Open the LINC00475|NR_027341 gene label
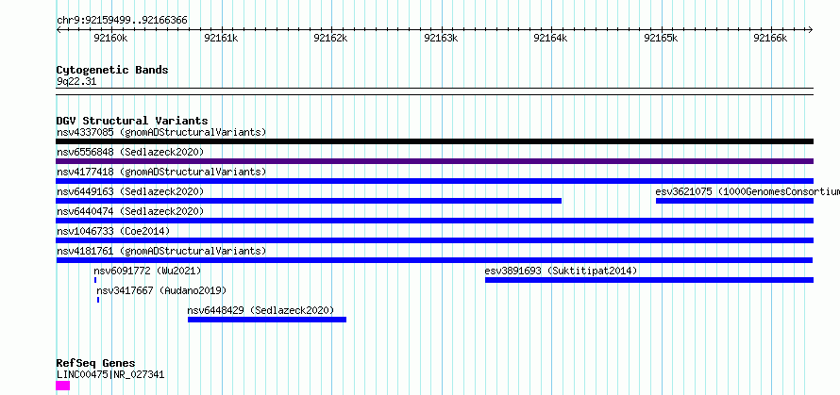This screenshot has width=840, height=395. [110, 374]
